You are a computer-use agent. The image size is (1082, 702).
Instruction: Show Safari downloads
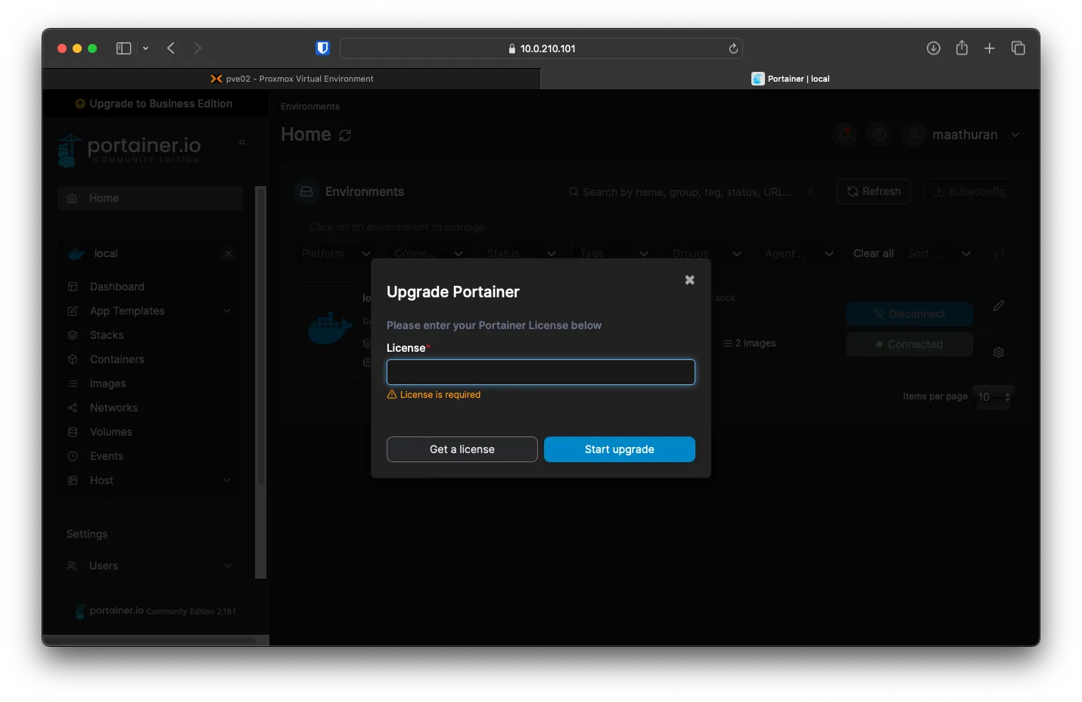(x=933, y=48)
